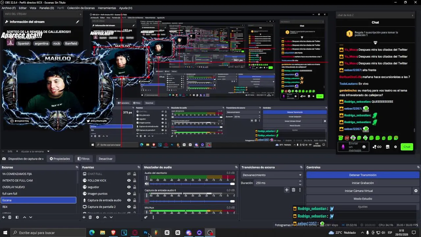Click Iniciar Cámara Virtual button
The image size is (421, 237).
[359, 191]
